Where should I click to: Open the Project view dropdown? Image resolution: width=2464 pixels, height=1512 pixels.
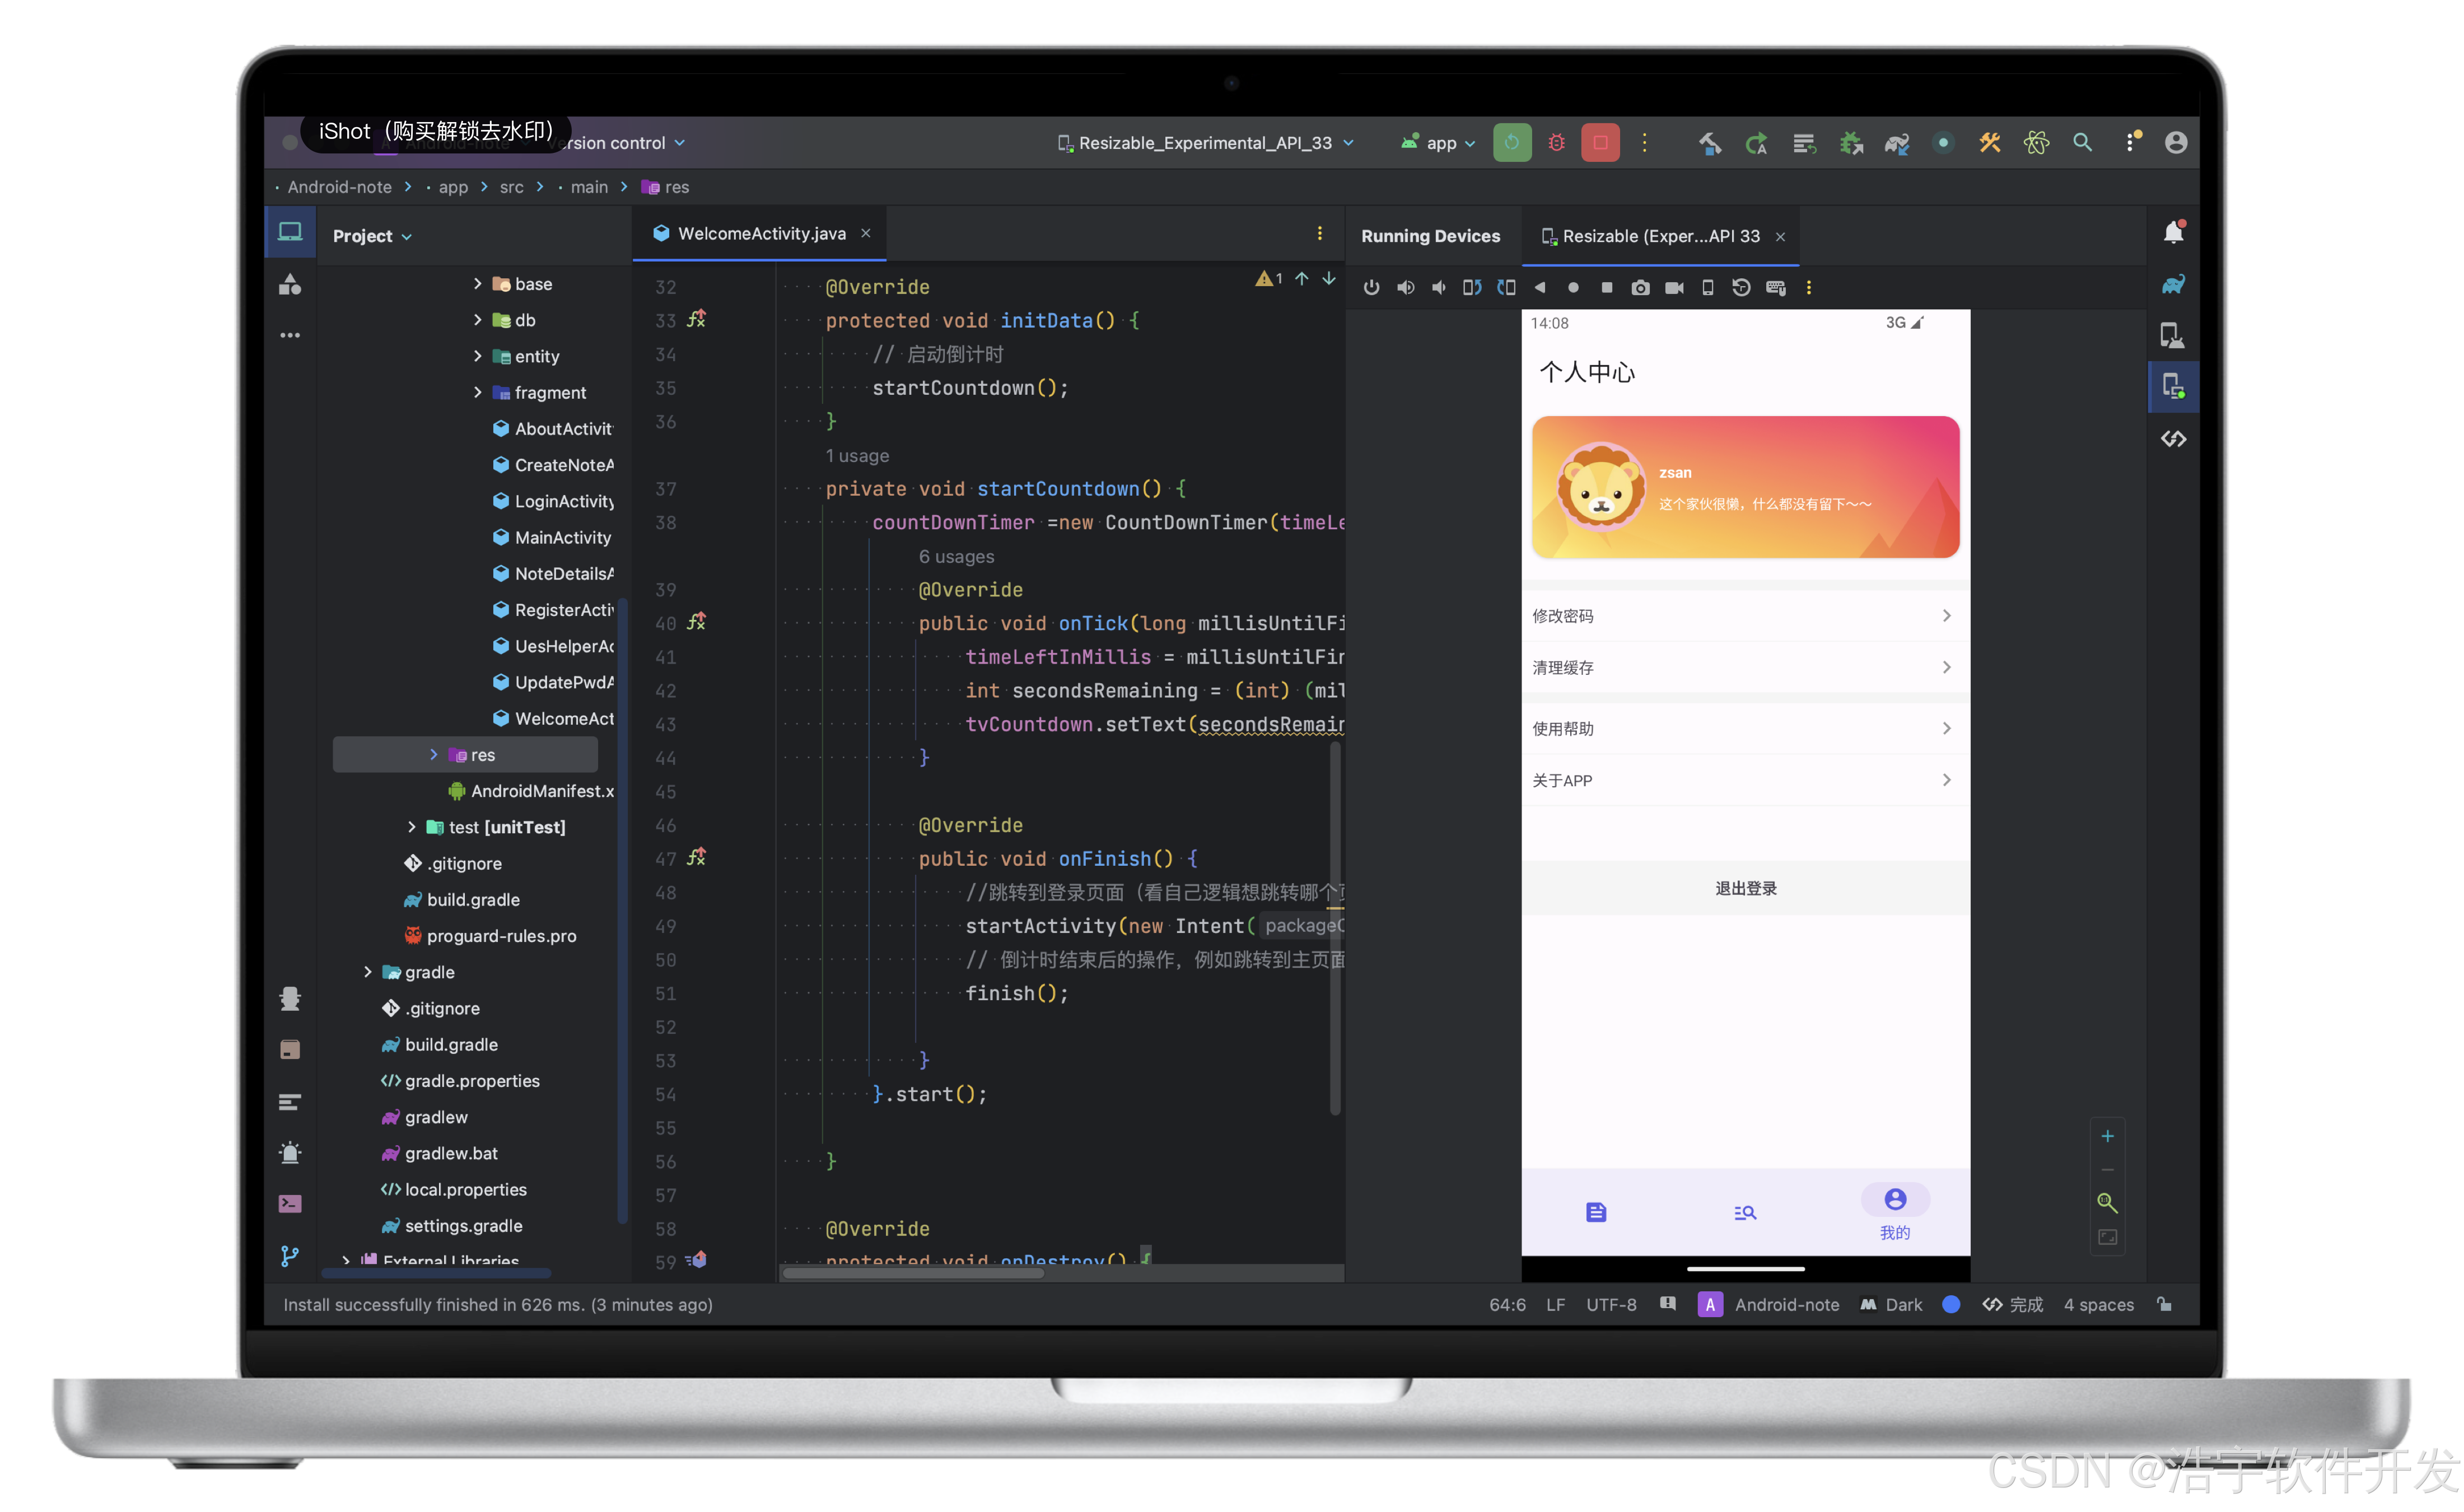coord(372,236)
